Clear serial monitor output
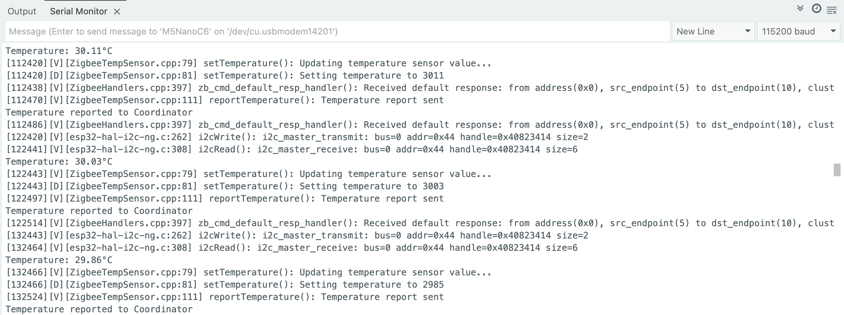The height and width of the screenshot is (315, 844). point(832,11)
